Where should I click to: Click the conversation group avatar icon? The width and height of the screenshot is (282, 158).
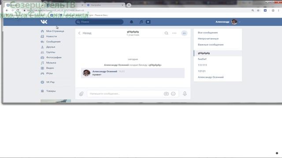(x=184, y=33)
